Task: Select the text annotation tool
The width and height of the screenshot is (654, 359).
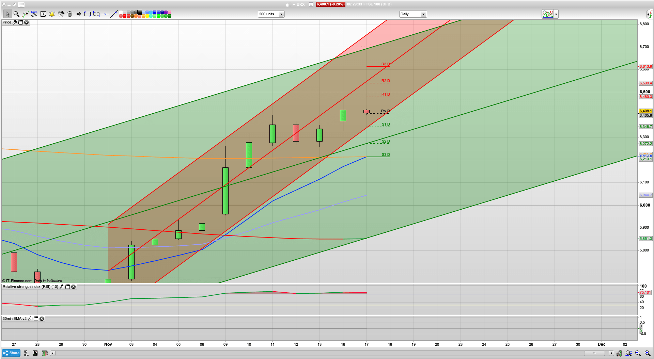Action: point(43,14)
